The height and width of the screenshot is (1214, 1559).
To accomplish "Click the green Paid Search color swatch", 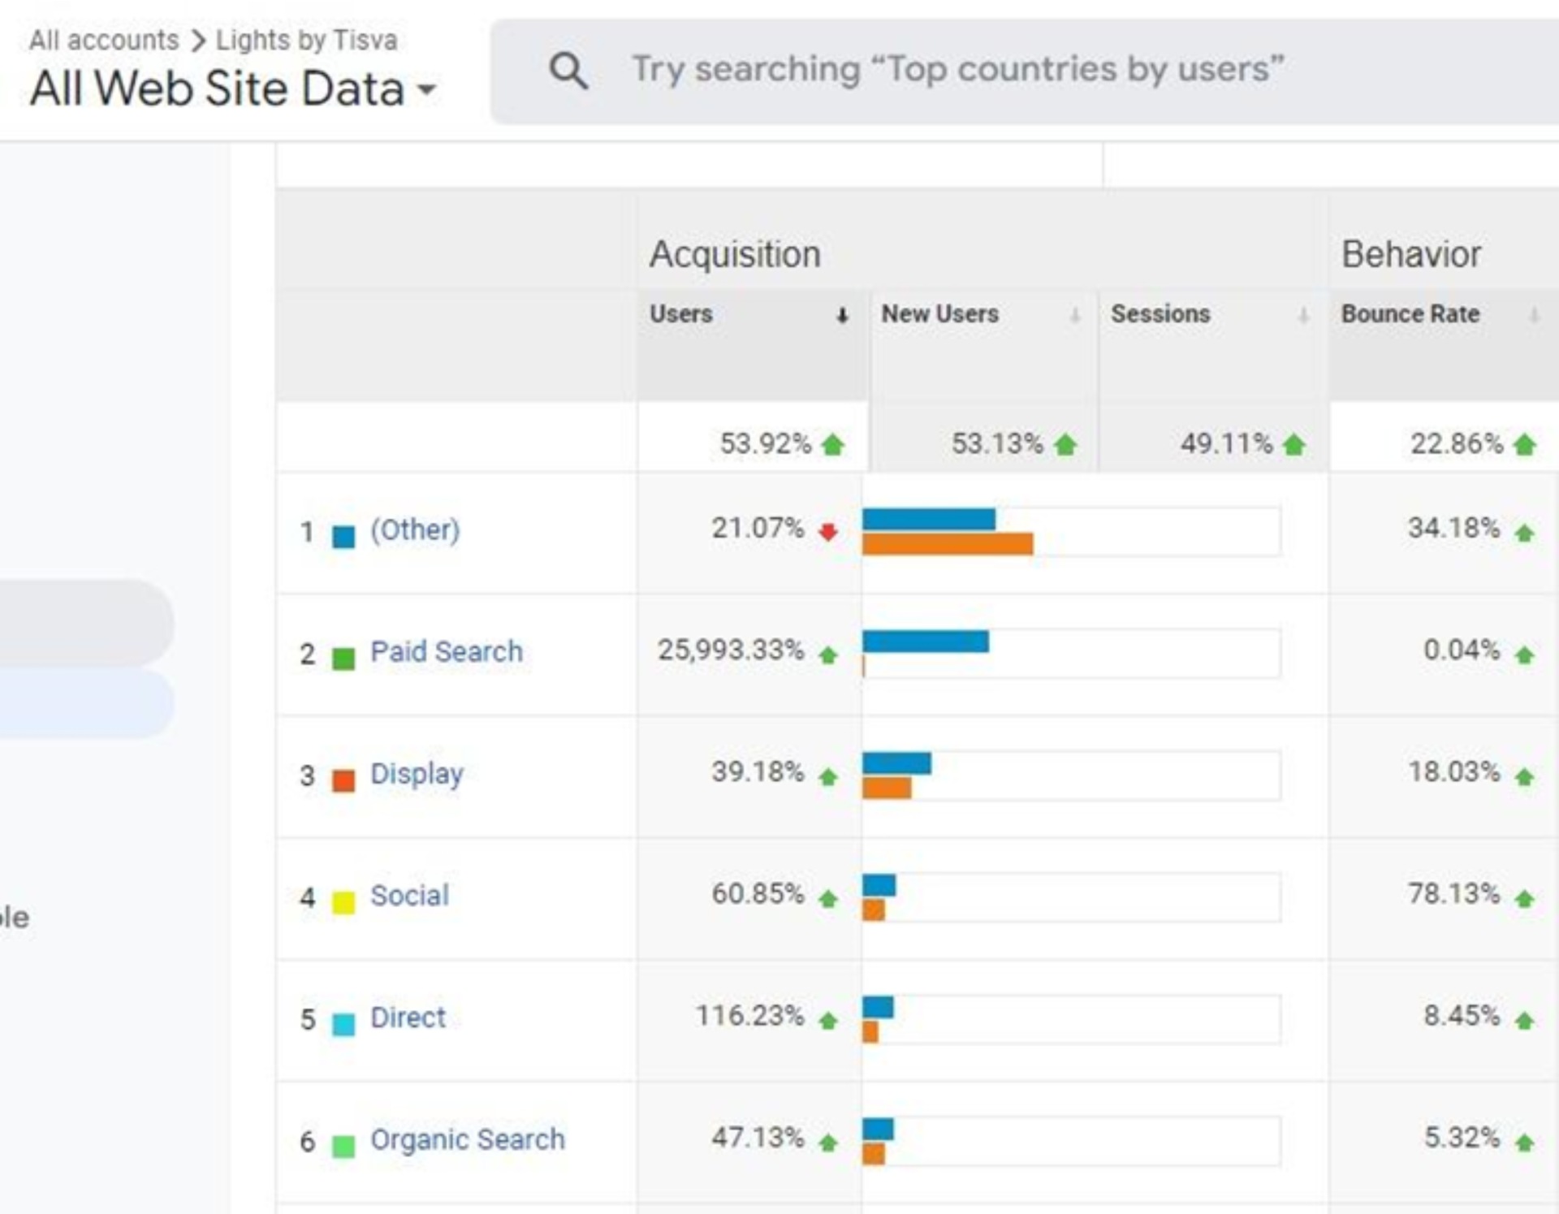I will point(343,659).
